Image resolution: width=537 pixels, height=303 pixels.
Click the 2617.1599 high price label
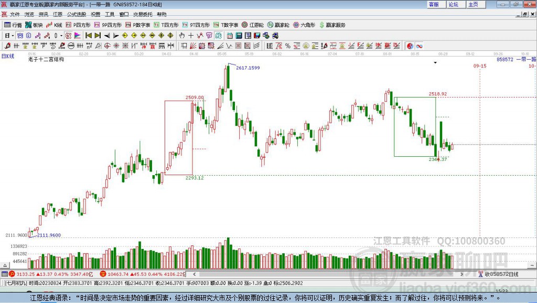(248, 68)
